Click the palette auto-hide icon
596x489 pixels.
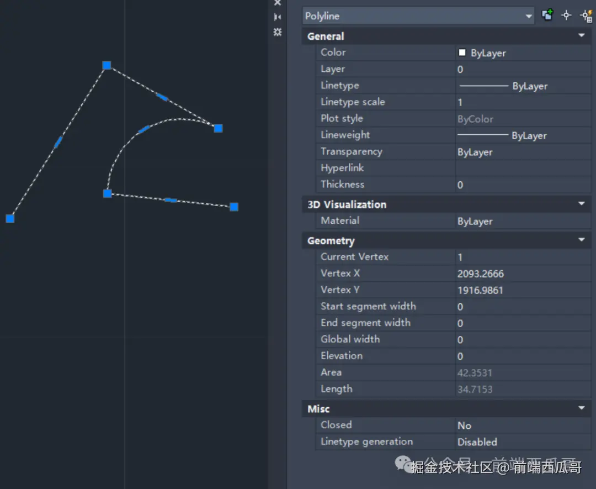tap(278, 17)
